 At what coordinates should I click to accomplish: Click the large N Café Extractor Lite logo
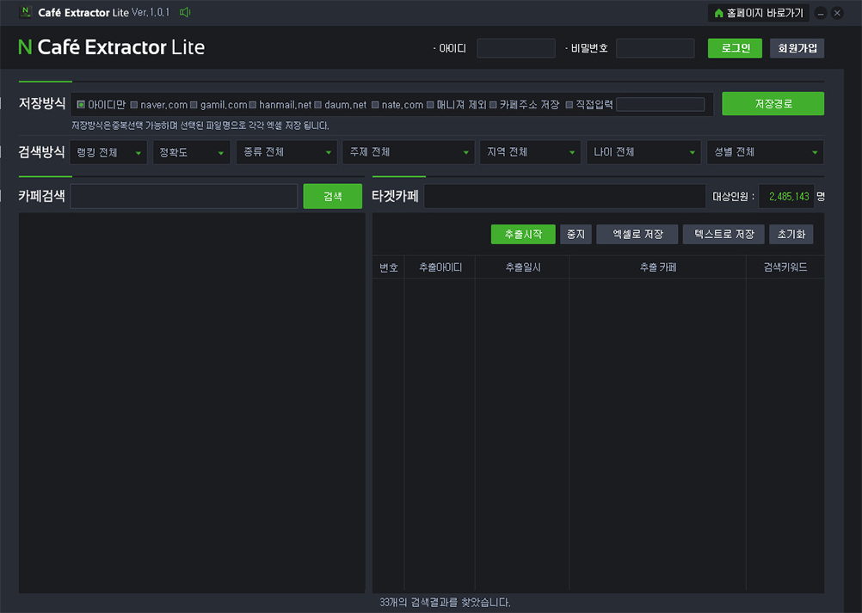112,47
